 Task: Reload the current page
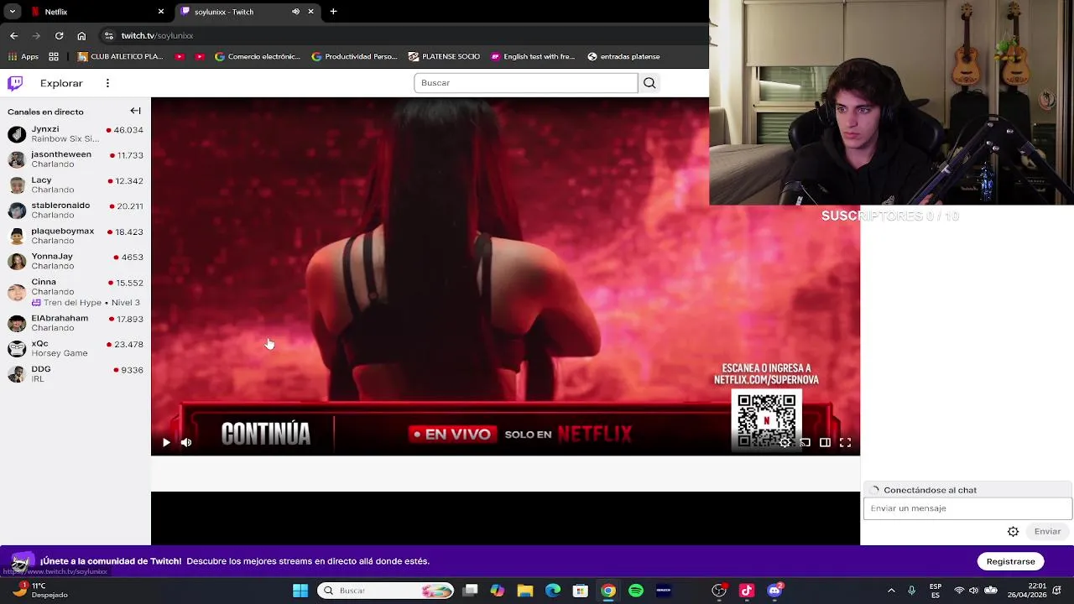[59, 36]
